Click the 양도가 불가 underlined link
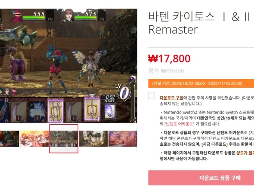This screenshot has height=190, width=254. tap(245, 153)
